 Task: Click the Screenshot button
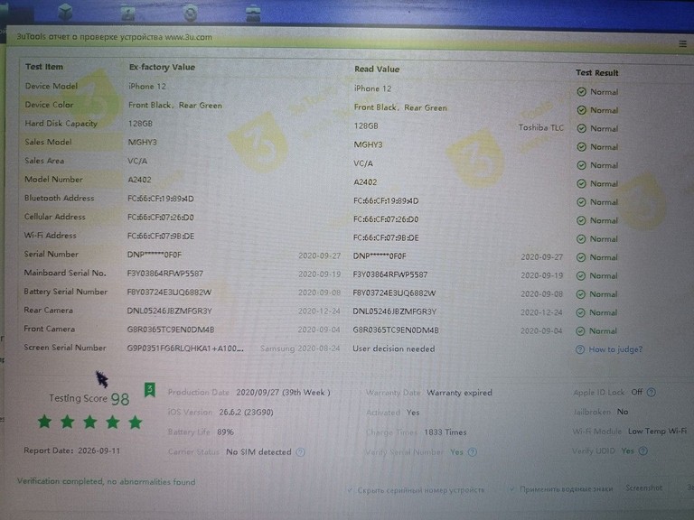(644, 487)
